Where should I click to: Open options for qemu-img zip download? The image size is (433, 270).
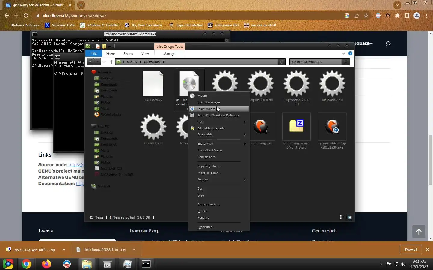[x=64, y=250]
